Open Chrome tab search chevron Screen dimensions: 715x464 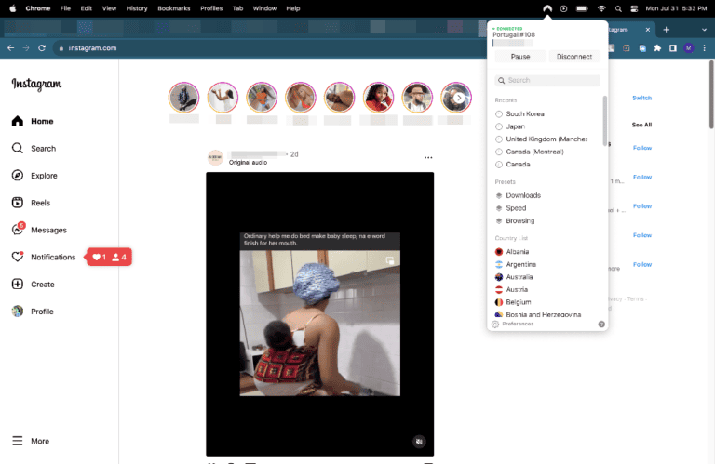pyautogui.click(x=704, y=30)
